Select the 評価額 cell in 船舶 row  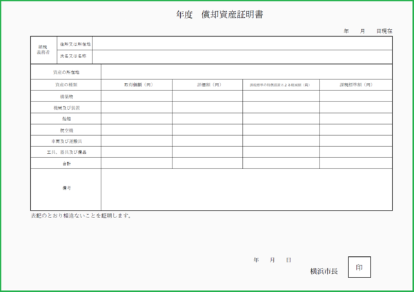click(207, 119)
